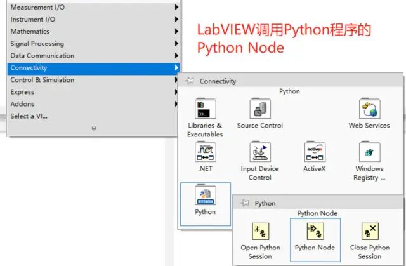Click the Source Control label text
The width and height of the screenshot is (406, 266).
click(x=260, y=125)
